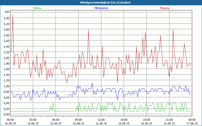202x126 pixels.
Task: Click the 09:00 time axis label
Action: pos(78,120)
